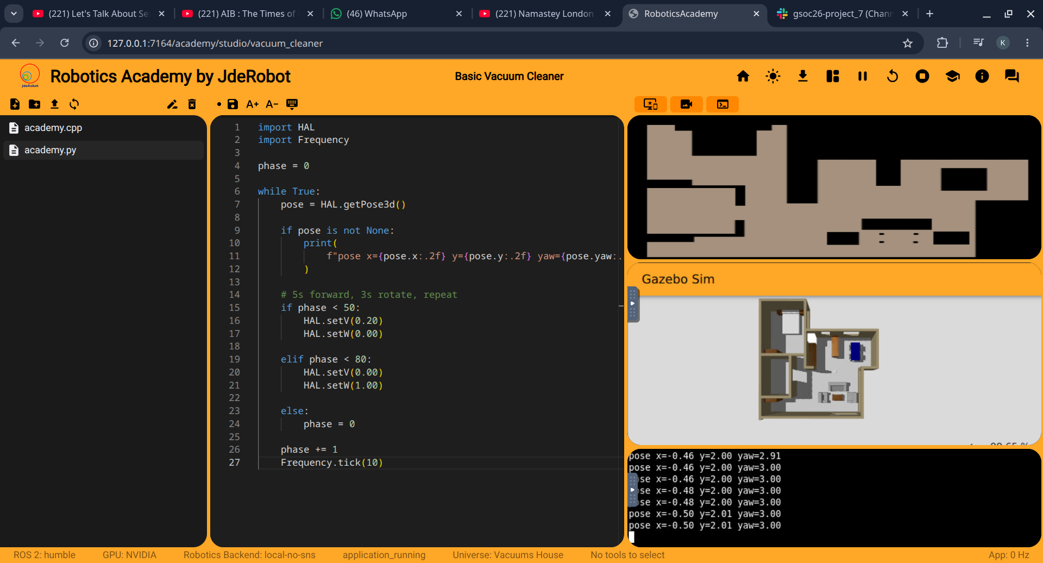This screenshot has height=563, width=1043.
Task: Toggle the Gazebo simulator view button
Action: click(x=651, y=104)
